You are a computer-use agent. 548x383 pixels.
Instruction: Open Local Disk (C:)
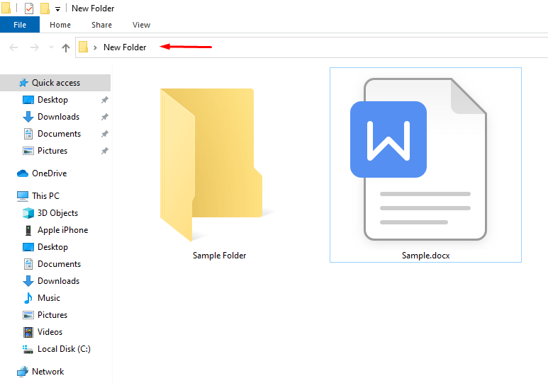pyautogui.click(x=64, y=349)
